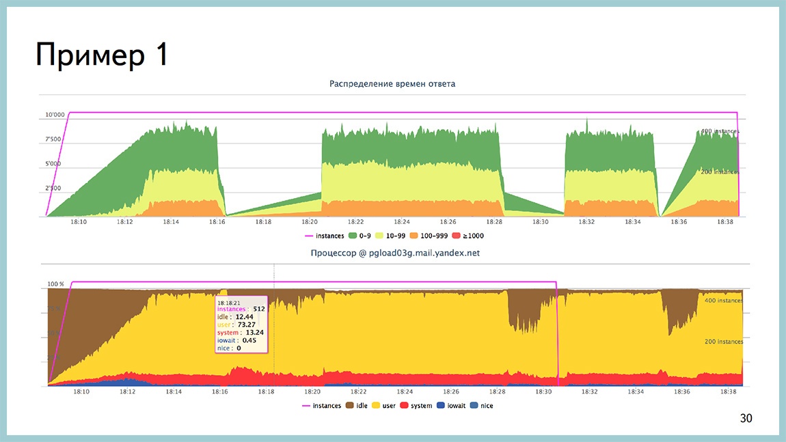This screenshot has width=786, height=442.
Task: Click tooltip value 'nice: 0'
Action: (229, 348)
